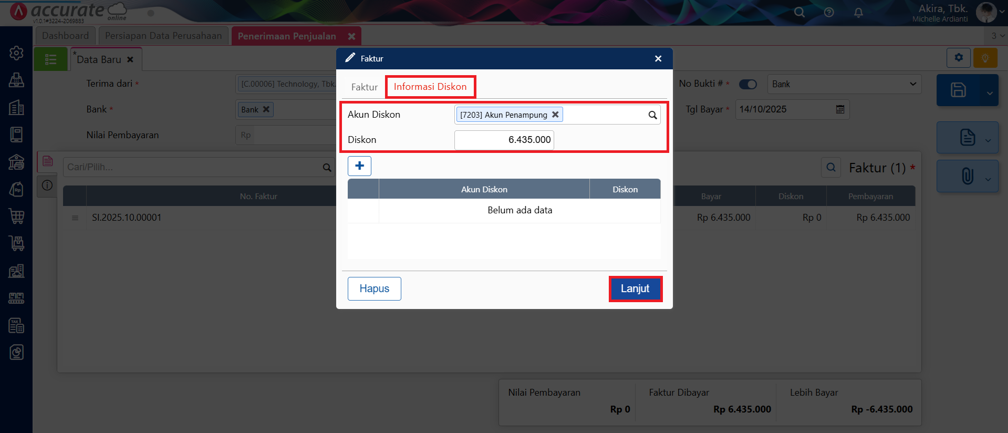Screen dimensions: 1008x433
Task: Remove the Bank tag selection
Action: click(x=266, y=109)
